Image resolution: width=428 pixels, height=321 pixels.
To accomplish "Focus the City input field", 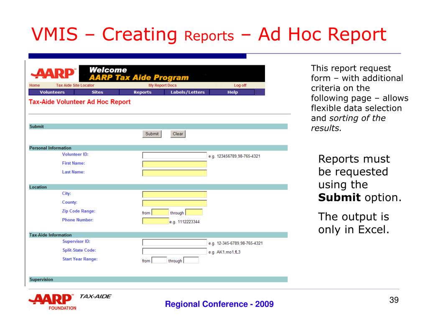I will 174,194.
